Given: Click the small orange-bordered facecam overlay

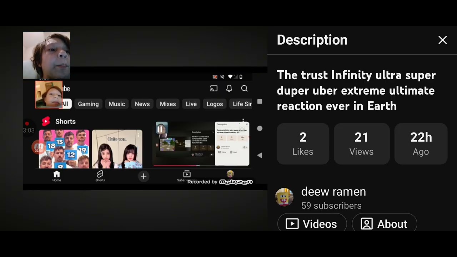Looking at the screenshot, I should (49, 95).
